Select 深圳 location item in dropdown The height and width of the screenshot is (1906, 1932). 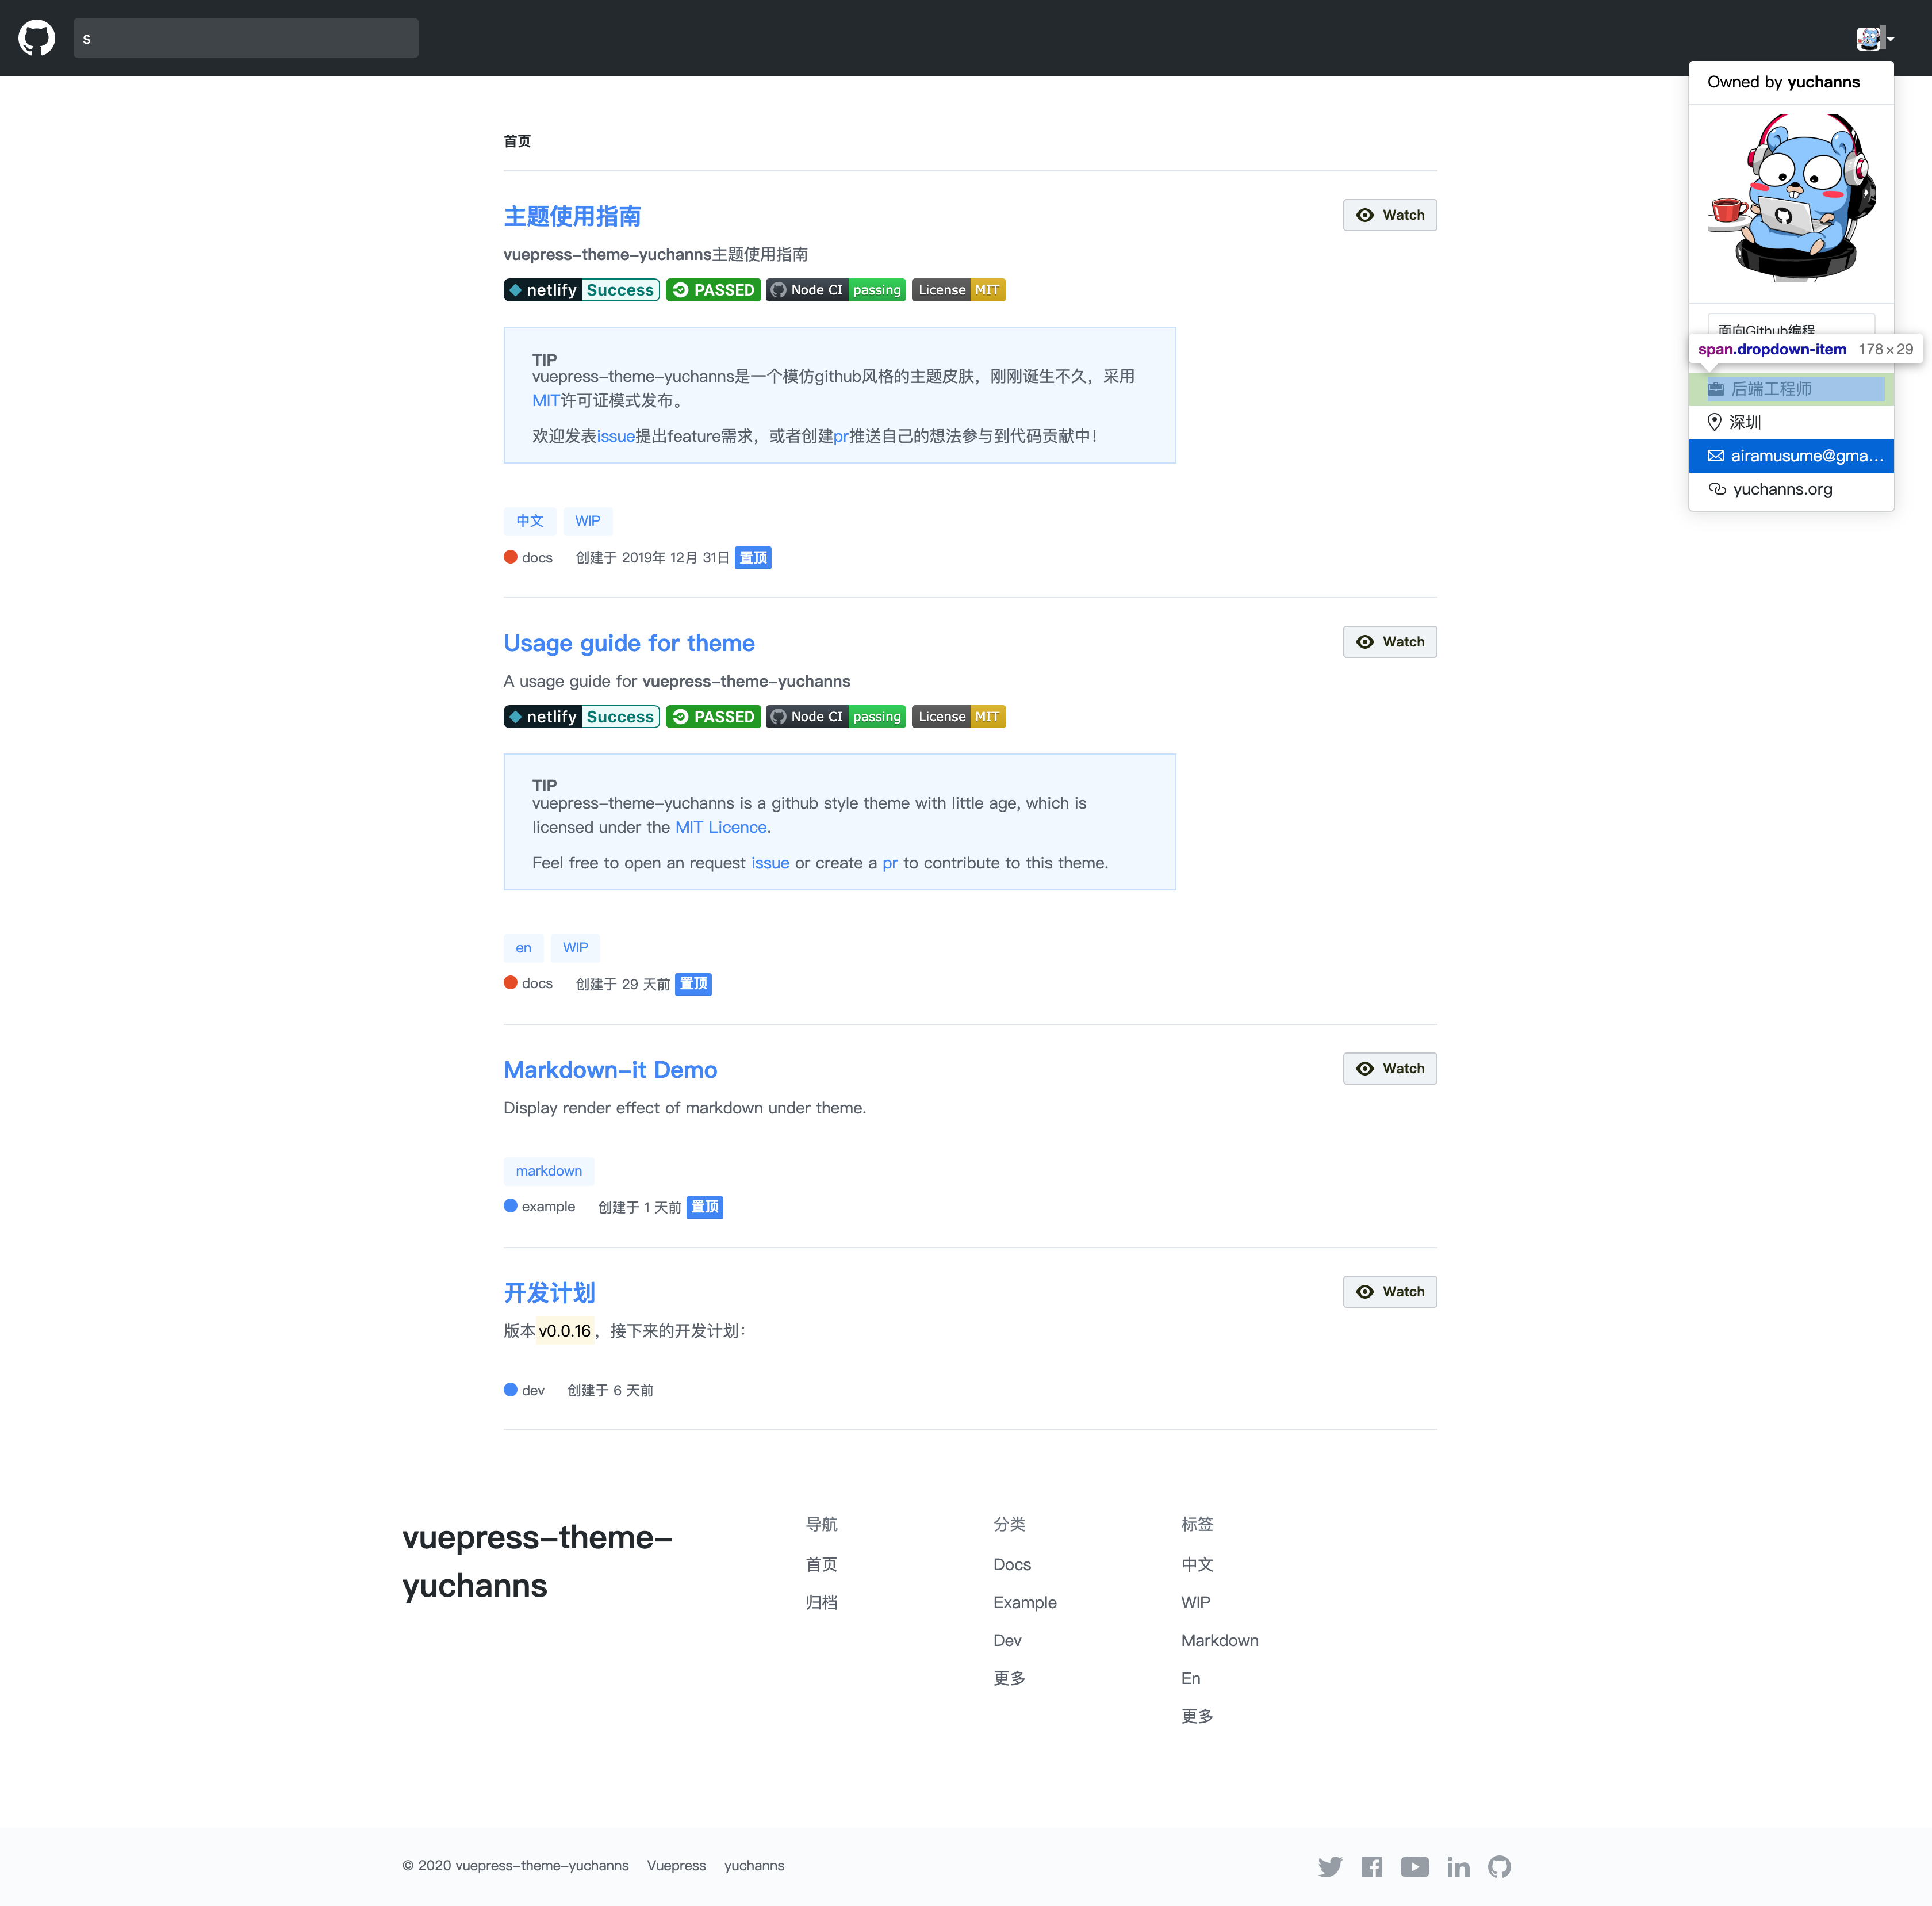coord(1745,422)
